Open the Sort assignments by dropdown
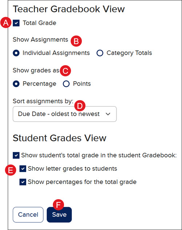The image size is (182, 230). coord(65,114)
